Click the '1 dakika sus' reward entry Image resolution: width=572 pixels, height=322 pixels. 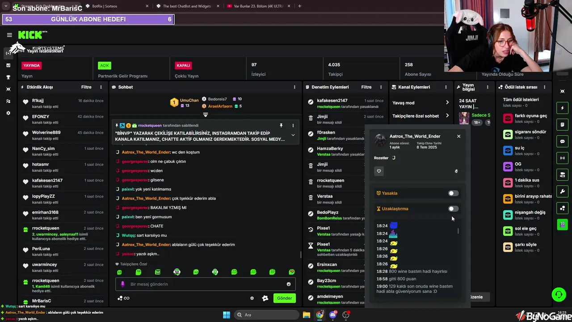tap(527, 182)
